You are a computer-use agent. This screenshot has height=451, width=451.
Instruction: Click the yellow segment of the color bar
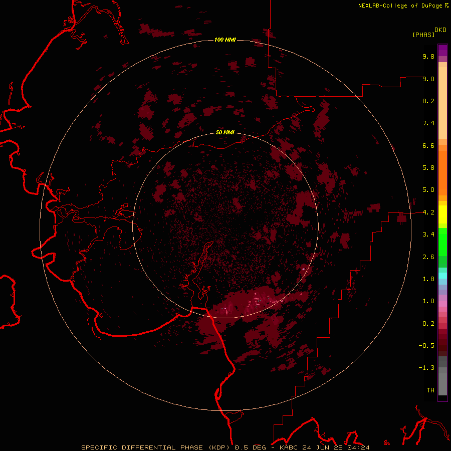coord(442,214)
